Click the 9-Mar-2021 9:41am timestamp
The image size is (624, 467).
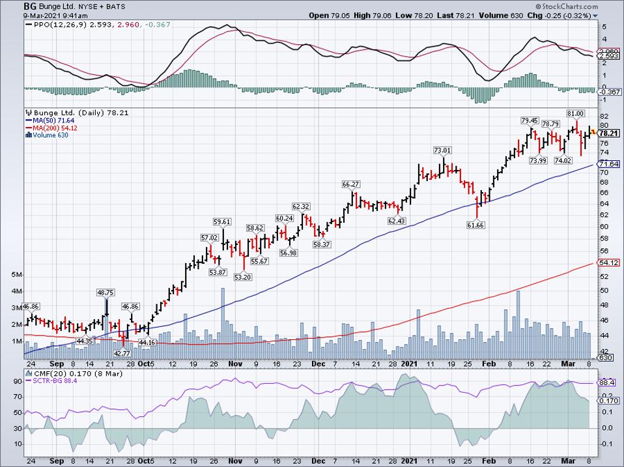[x=55, y=16]
